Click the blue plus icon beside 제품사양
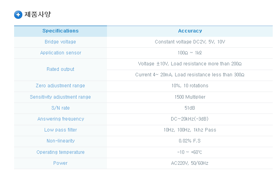 point(18,14)
